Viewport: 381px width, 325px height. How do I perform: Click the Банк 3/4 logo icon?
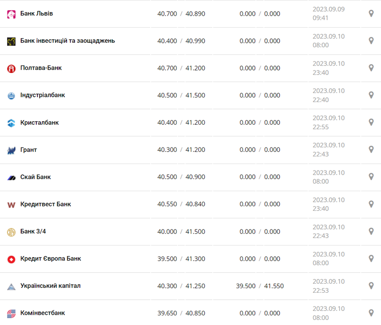point(11,232)
